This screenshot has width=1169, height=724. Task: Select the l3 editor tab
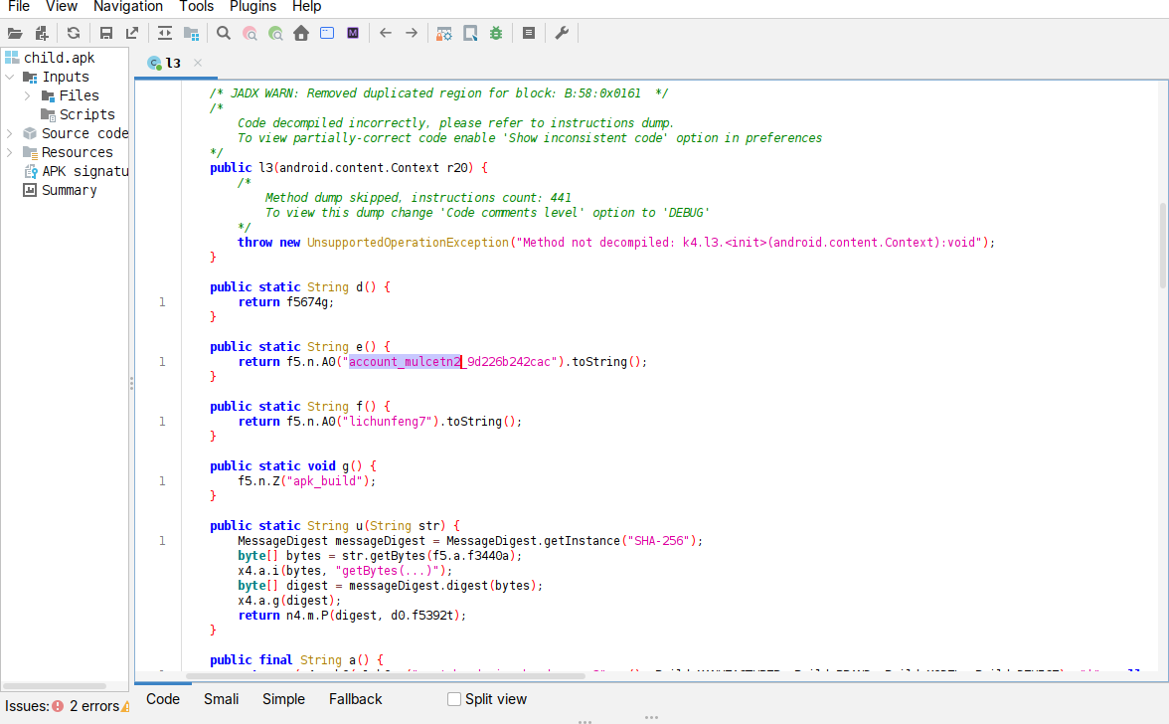[173, 64]
